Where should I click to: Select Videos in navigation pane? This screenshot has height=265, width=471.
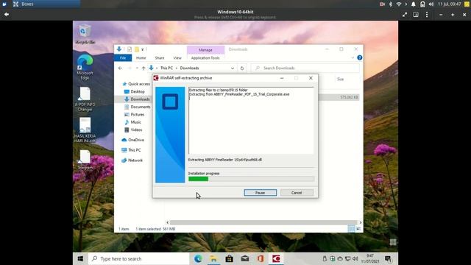point(136,130)
